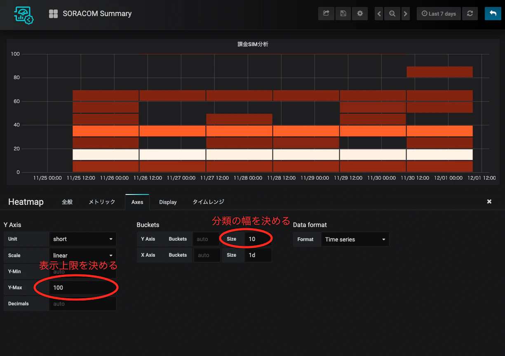Open dashboard settings gear

pos(360,14)
